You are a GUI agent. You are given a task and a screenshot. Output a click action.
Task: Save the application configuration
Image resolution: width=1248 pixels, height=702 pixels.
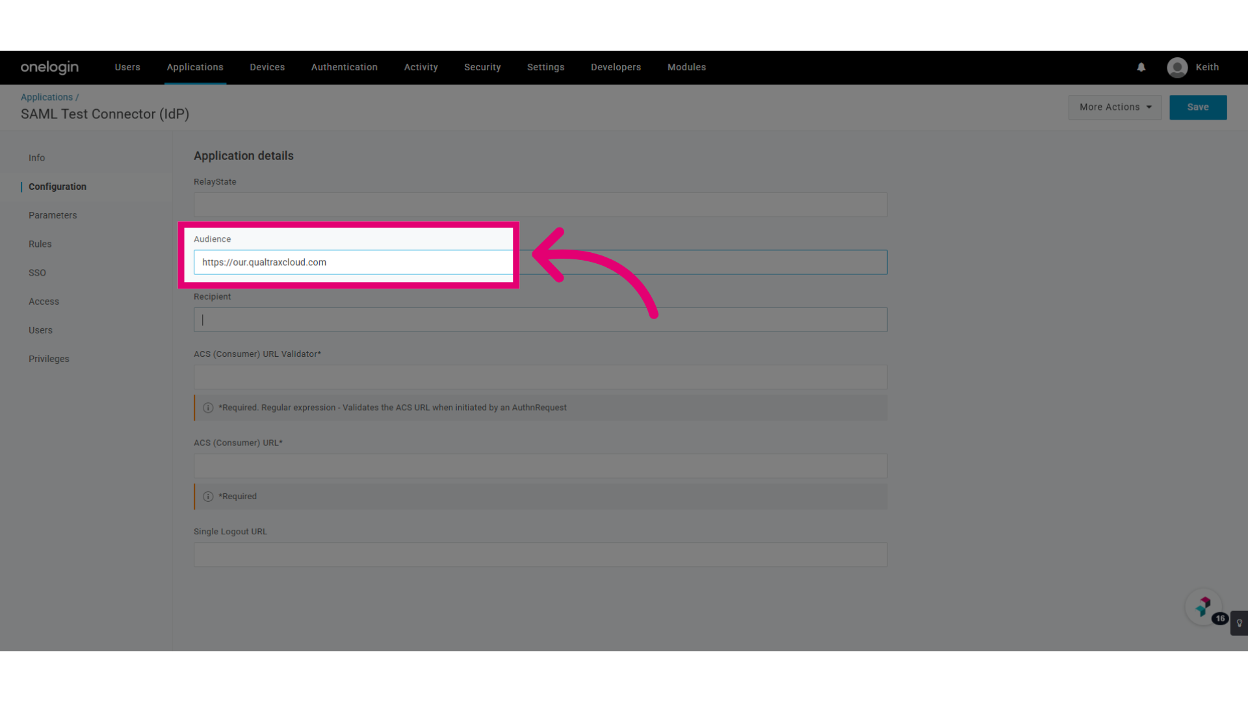pos(1198,107)
